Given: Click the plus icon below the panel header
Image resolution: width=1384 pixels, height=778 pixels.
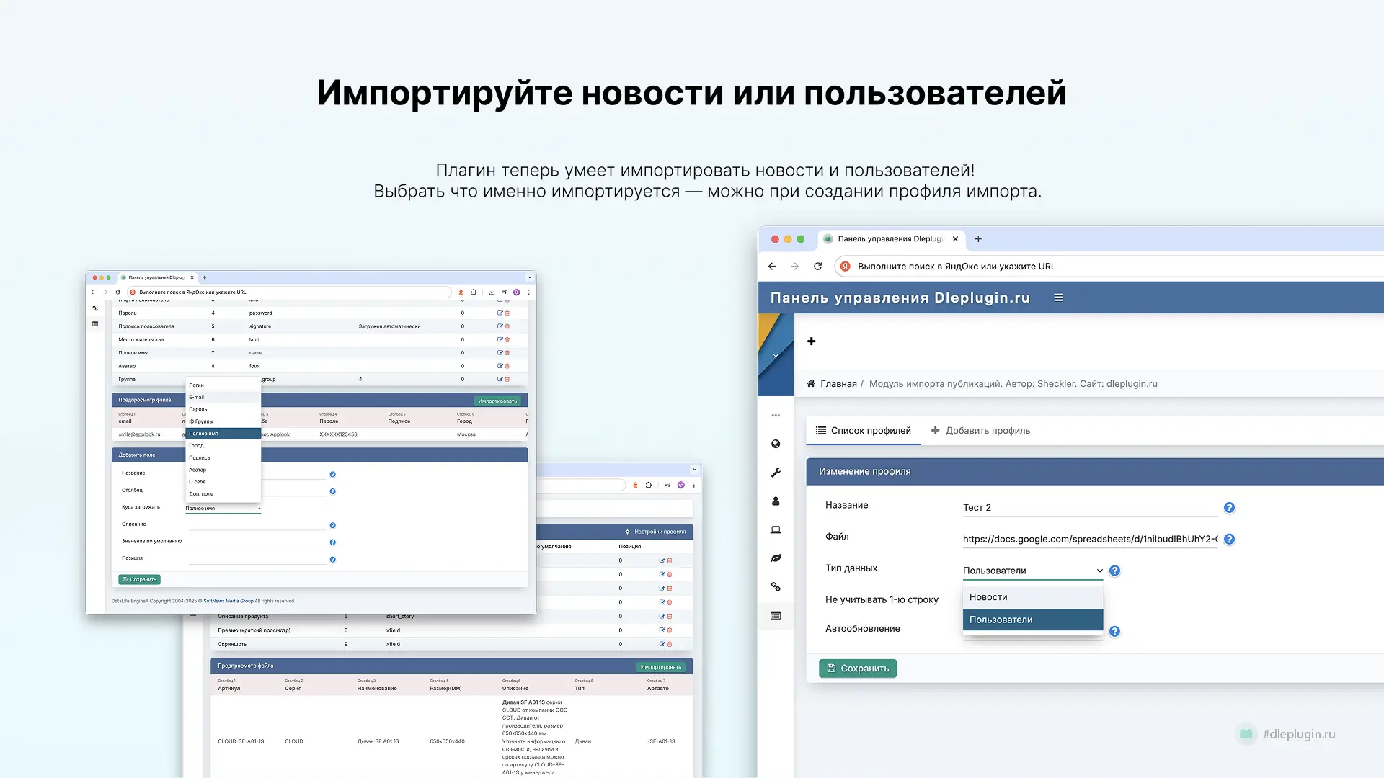Looking at the screenshot, I should coord(811,341).
